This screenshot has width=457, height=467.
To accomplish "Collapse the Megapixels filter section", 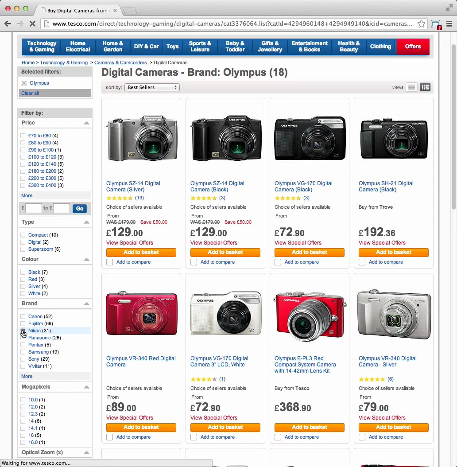I will (x=86, y=387).
